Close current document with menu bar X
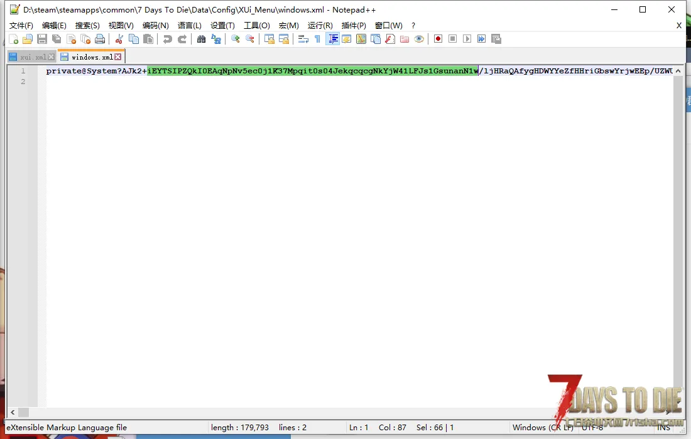 [678, 26]
